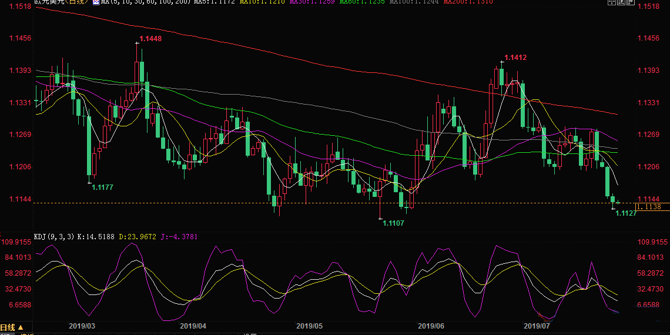Viewport: 670px width, 335px height.
Task: Click the small icon before the MA label
Action: pyautogui.click(x=96, y=2)
